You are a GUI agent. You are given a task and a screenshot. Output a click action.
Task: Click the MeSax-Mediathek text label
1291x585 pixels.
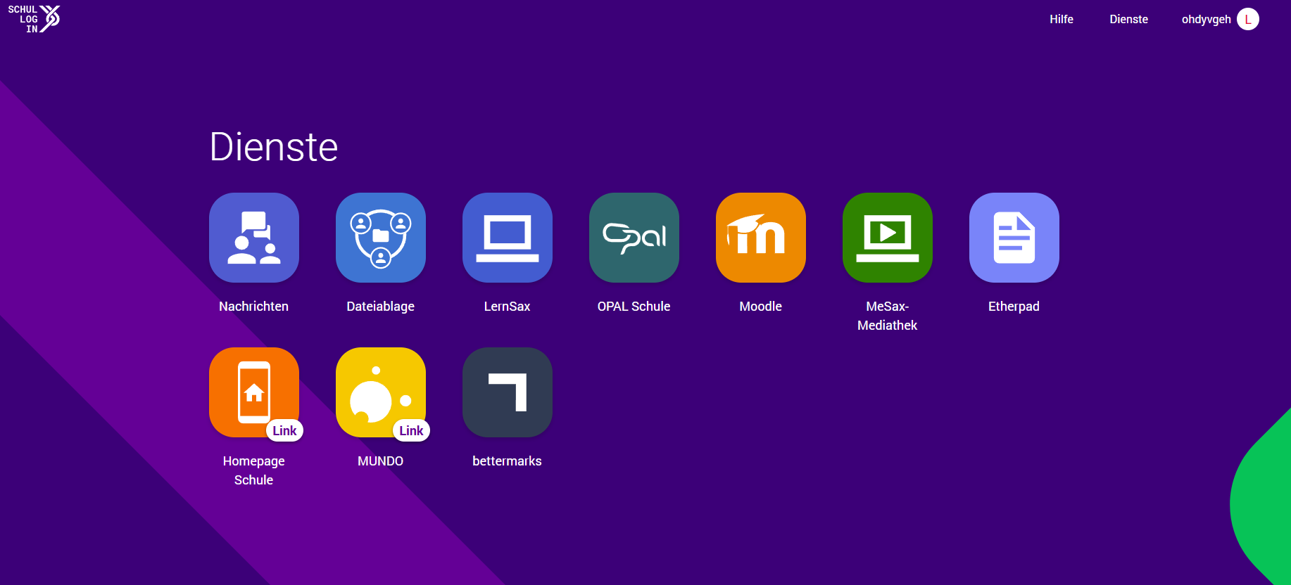click(888, 316)
